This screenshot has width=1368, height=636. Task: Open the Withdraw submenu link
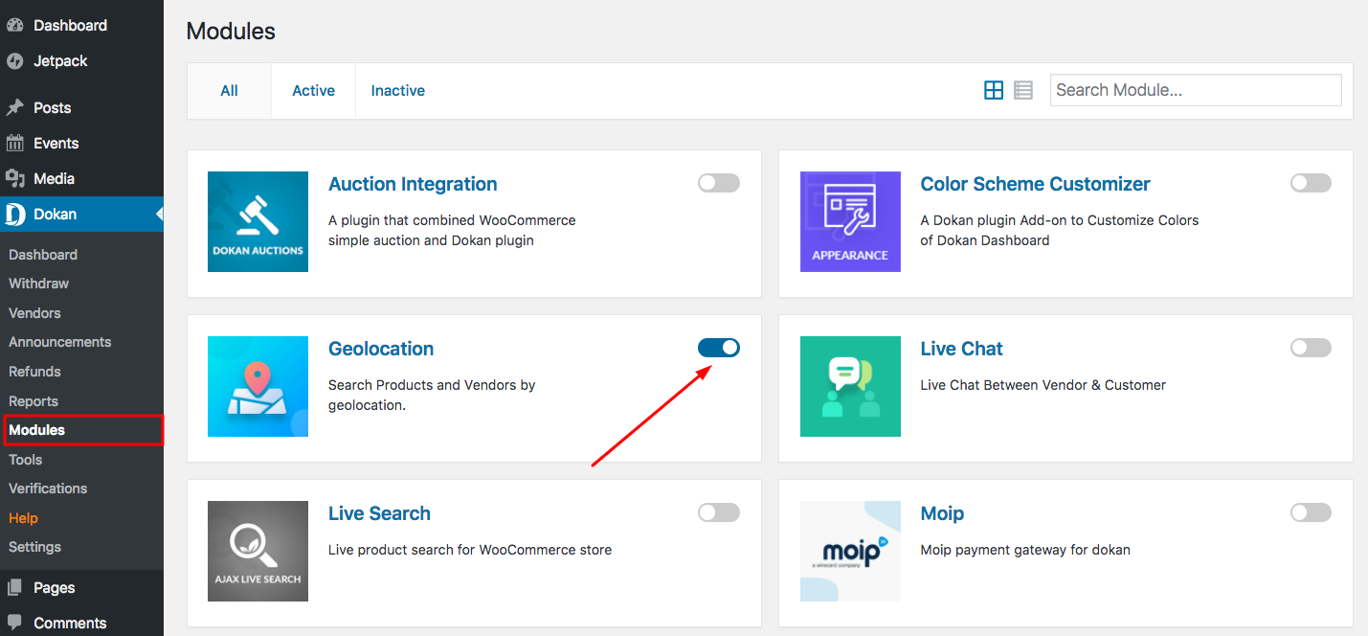(38, 284)
